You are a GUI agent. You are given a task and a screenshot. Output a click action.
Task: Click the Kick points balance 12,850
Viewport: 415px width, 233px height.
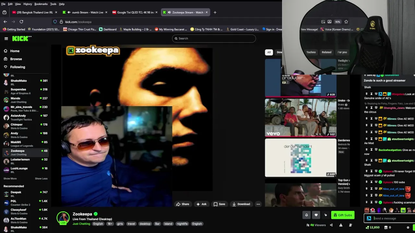coord(373,227)
